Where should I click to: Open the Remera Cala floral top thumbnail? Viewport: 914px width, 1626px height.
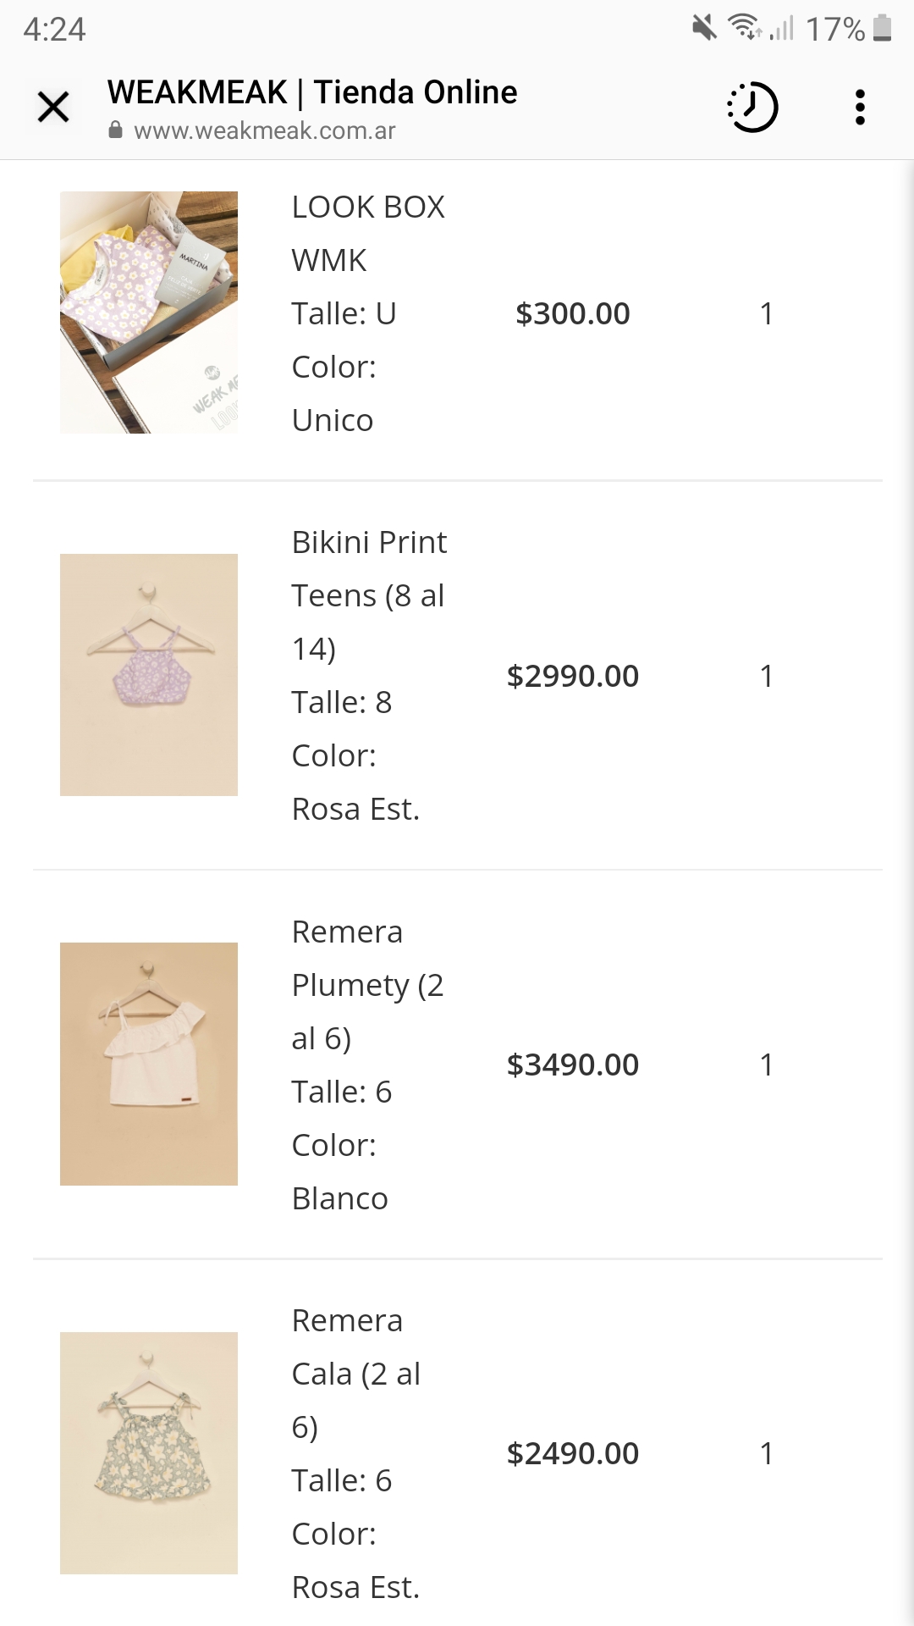pos(149,1452)
